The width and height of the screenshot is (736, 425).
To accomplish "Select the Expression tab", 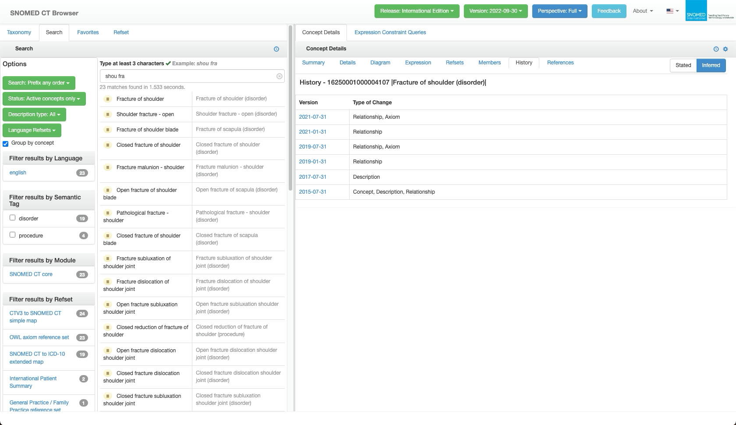I will 418,63.
